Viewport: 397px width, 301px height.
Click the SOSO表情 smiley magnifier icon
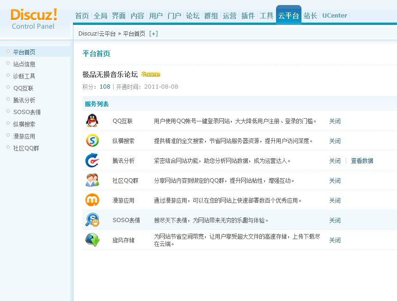[x=92, y=220]
